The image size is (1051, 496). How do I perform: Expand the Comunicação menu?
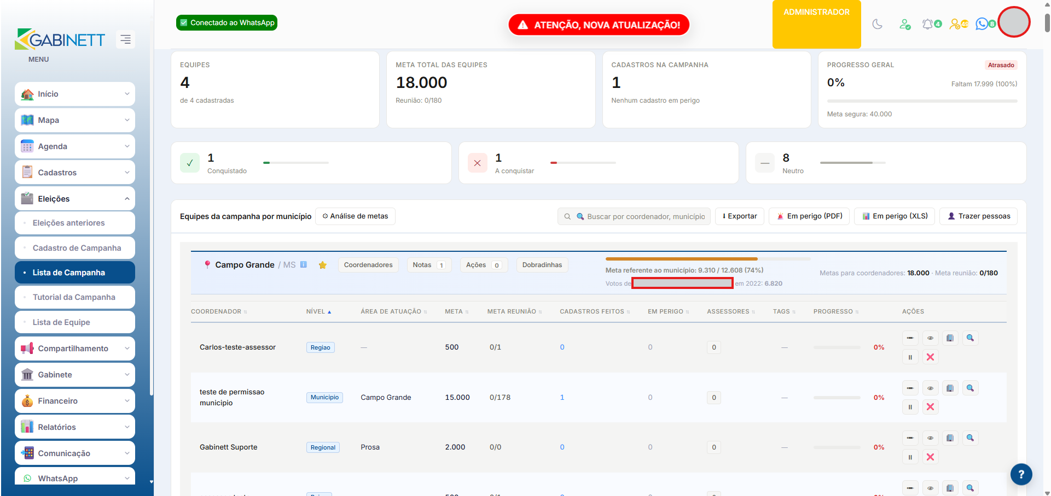pyautogui.click(x=75, y=453)
